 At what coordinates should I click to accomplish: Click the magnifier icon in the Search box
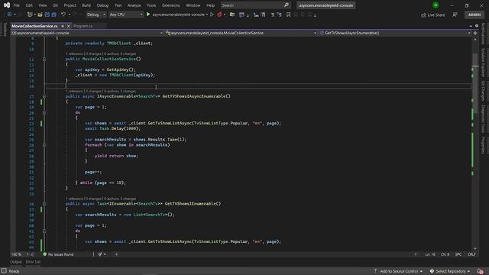[x=287, y=5]
